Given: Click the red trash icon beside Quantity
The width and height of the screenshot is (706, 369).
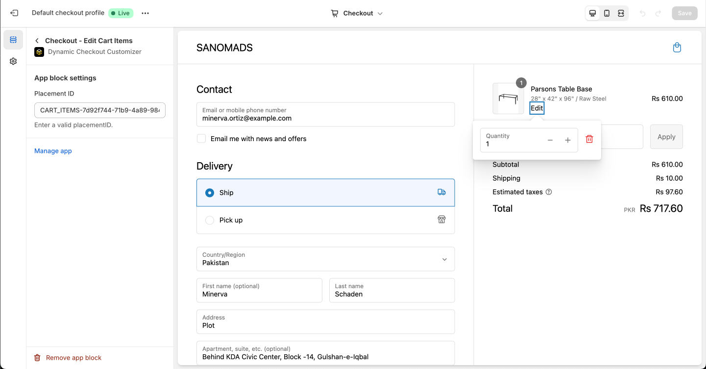Looking at the screenshot, I should 589,140.
